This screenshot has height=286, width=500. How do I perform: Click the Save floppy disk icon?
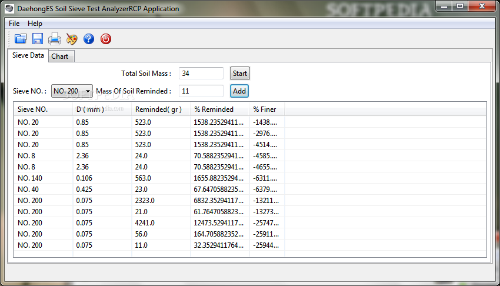pyautogui.click(x=38, y=39)
